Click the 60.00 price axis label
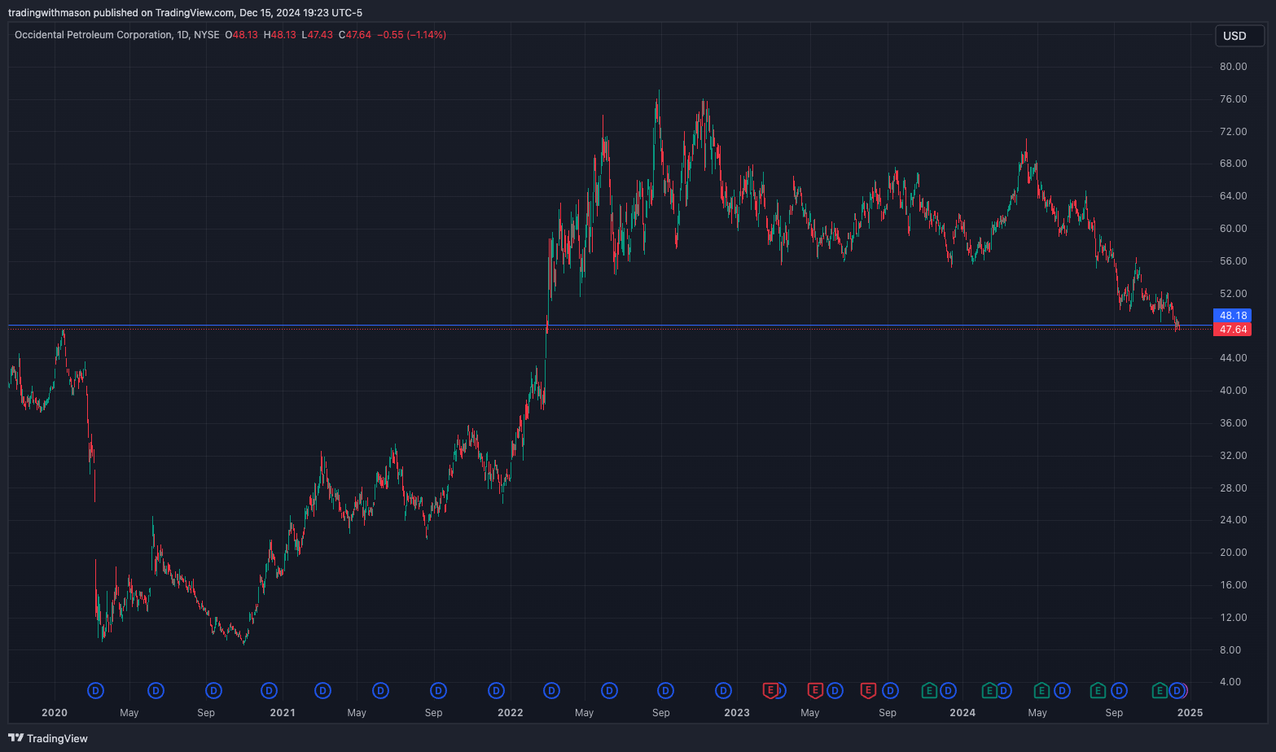The width and height of the screenshot is (1276, 752). click(x=1233, y=229)
